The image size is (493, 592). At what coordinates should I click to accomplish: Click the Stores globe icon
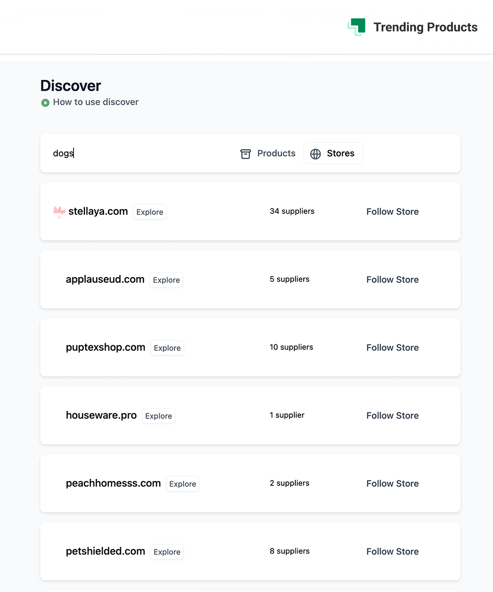[x=316, y=154]
